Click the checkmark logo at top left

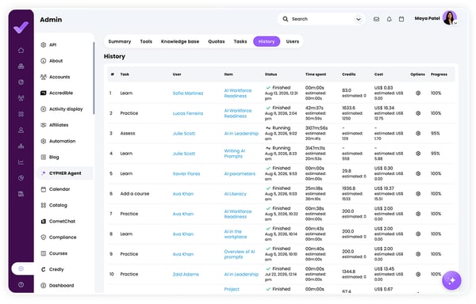[x=21, y=27]
